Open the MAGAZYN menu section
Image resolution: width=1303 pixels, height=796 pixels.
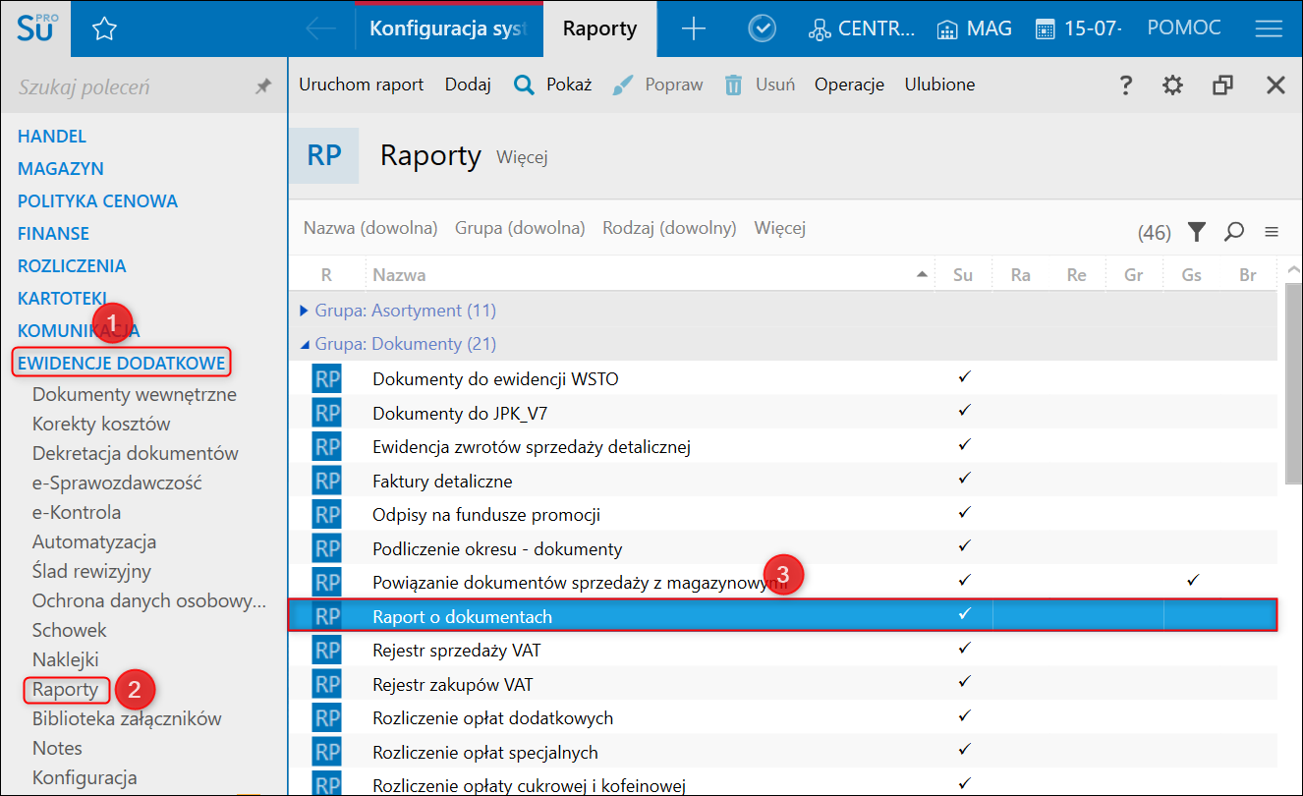coord(61,169)
